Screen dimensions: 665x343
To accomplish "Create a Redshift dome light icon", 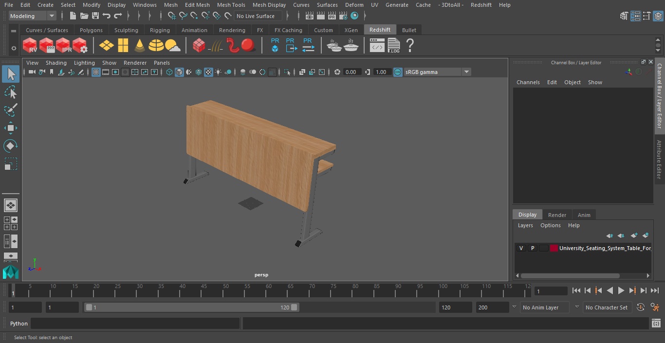I will (156, 46).
